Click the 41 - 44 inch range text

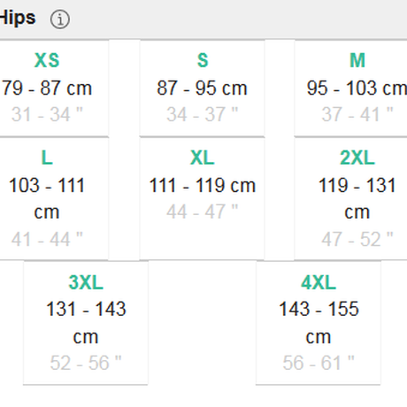[x=47, y=239]
